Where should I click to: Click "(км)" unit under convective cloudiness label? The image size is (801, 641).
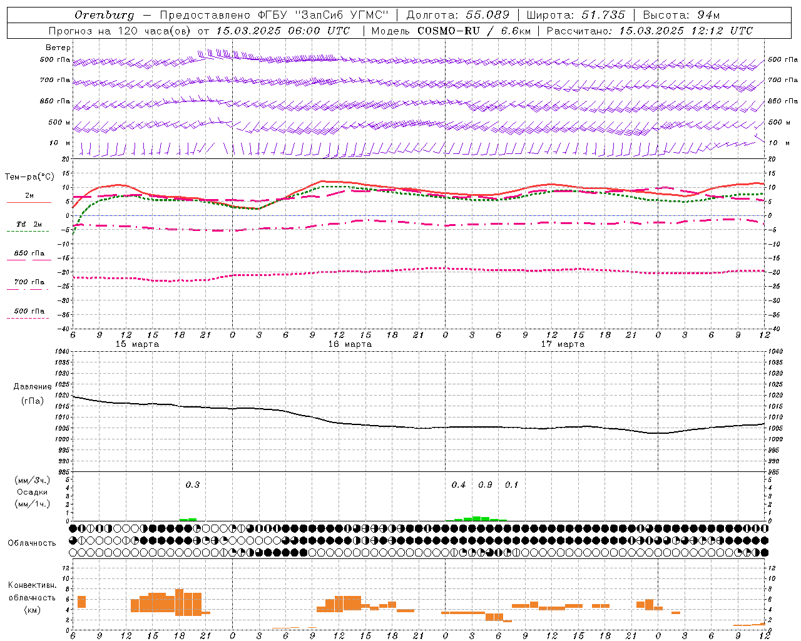33,610
